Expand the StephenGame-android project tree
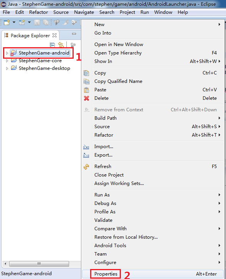226x279 pixels. [x=7, y=53]
